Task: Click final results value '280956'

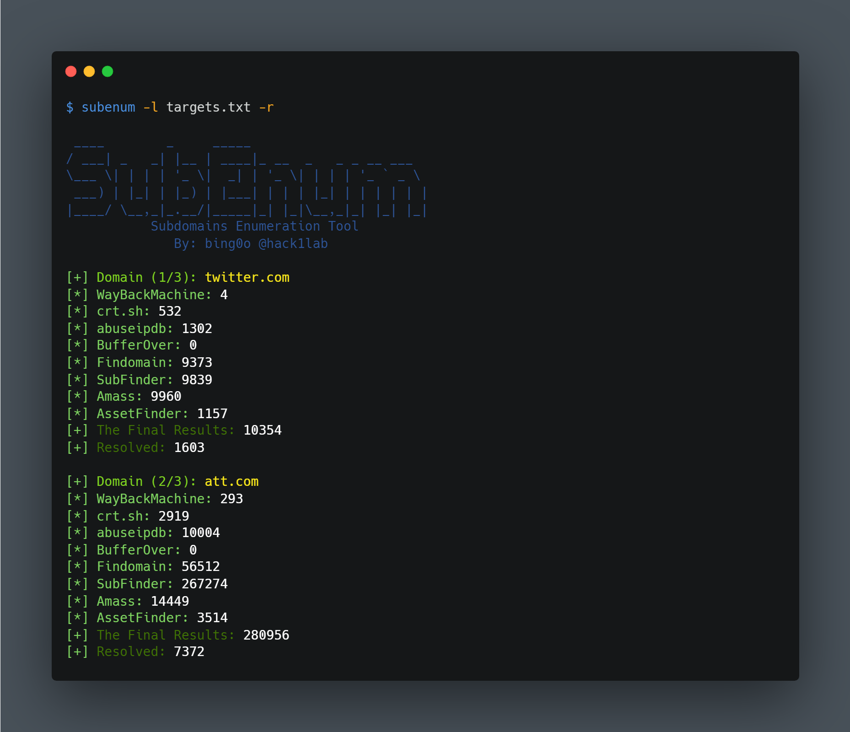Action: (x=266, y=635)
